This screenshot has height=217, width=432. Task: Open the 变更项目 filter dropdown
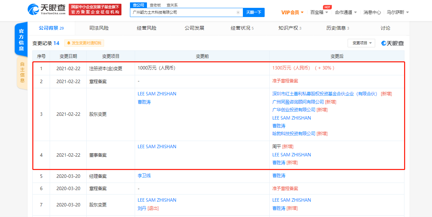pos(362,43)
